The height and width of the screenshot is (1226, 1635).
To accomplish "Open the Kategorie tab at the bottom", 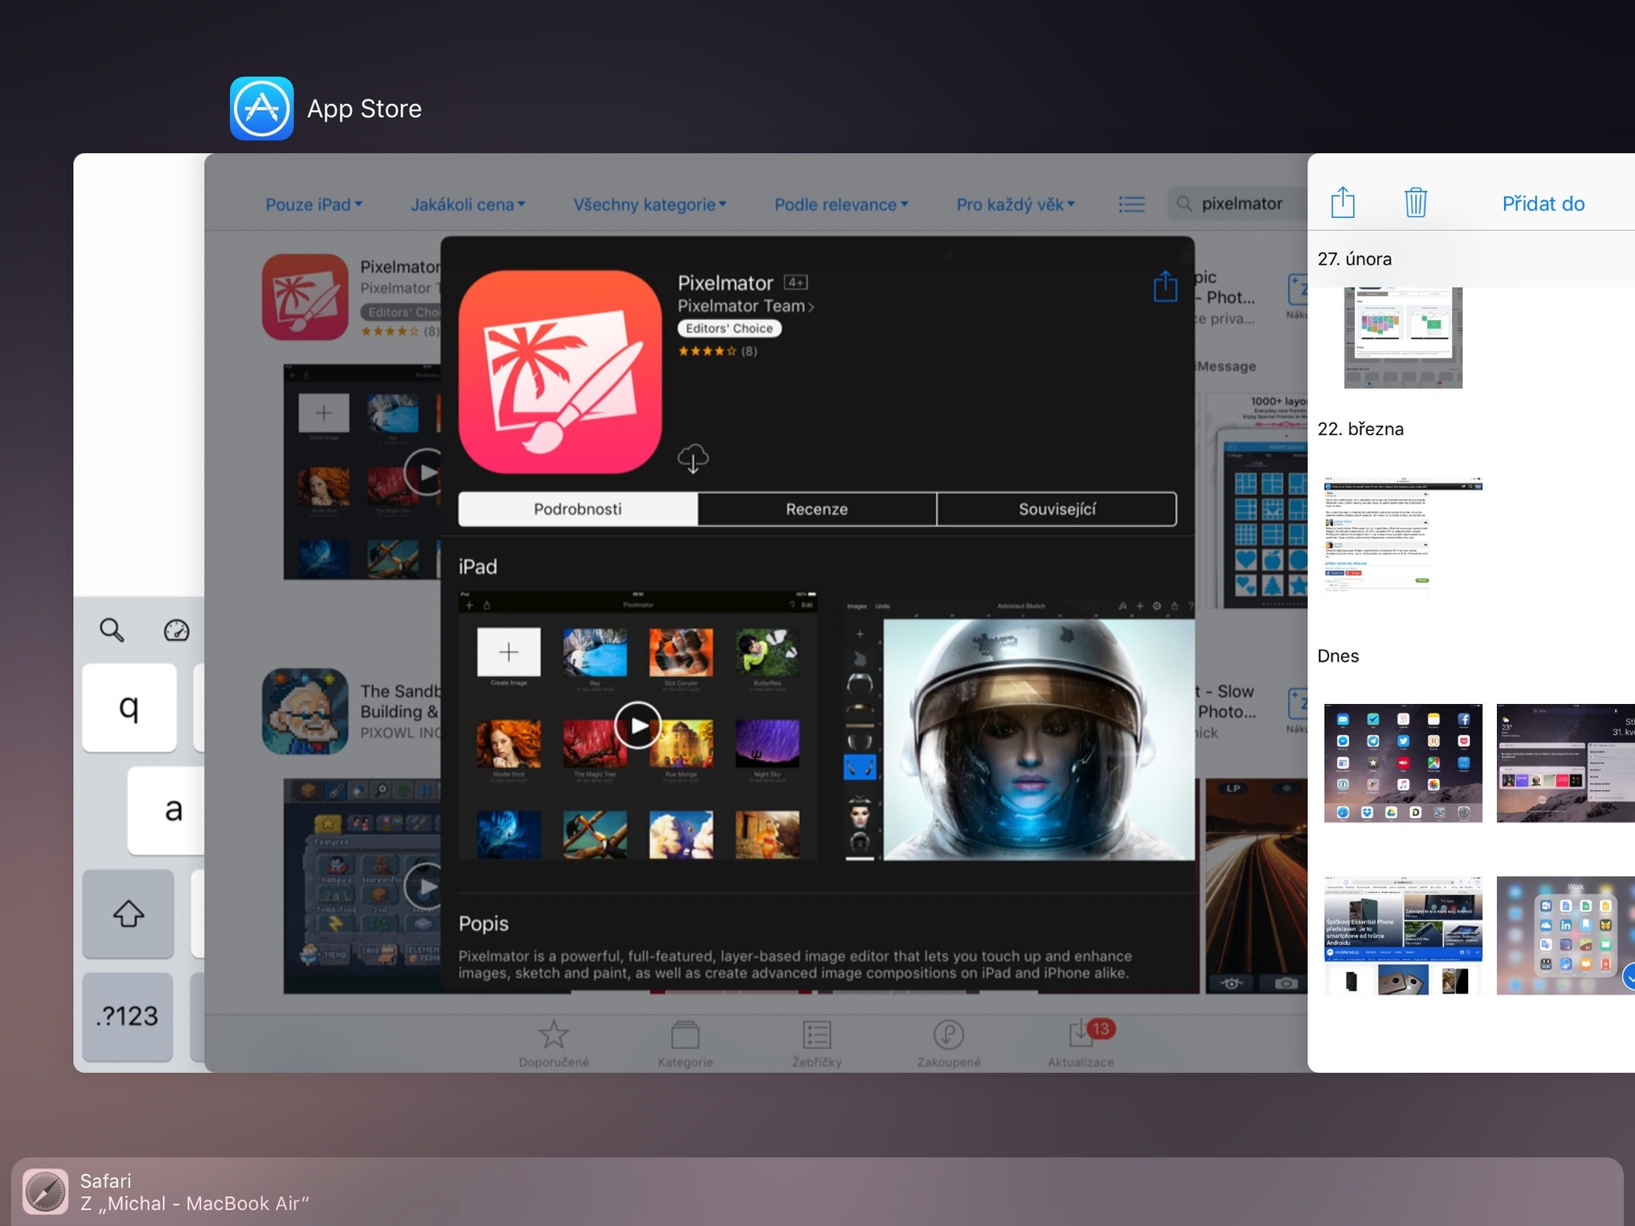I will [x=686, y=1043].
